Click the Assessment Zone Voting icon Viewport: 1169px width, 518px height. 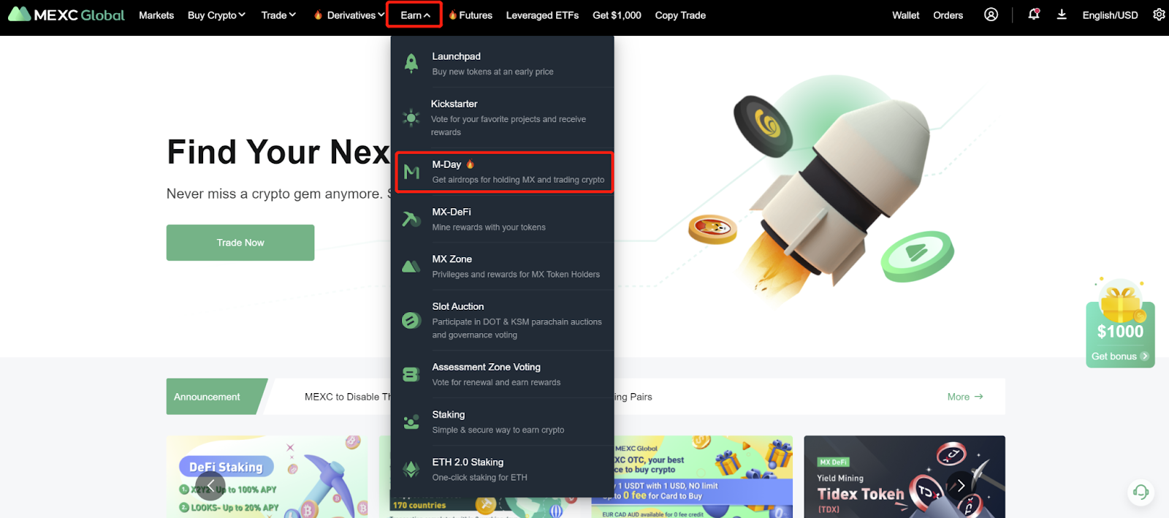(411, 374)
